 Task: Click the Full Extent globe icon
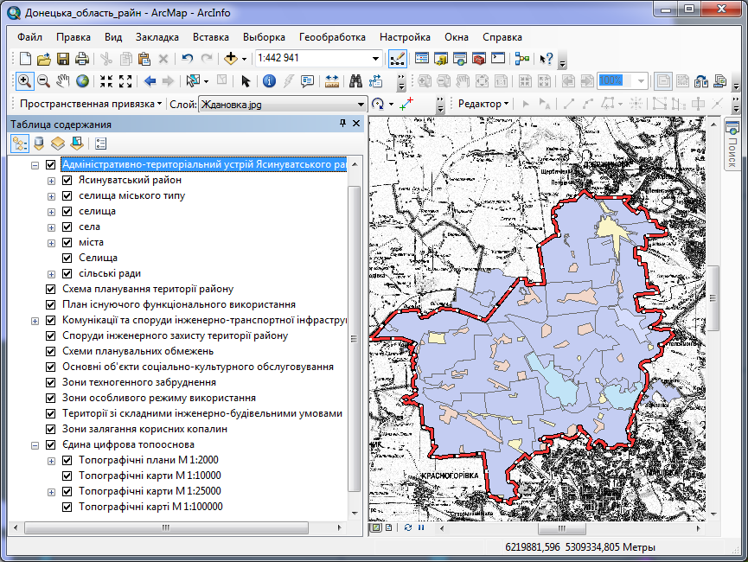click(x=82, y=81)
